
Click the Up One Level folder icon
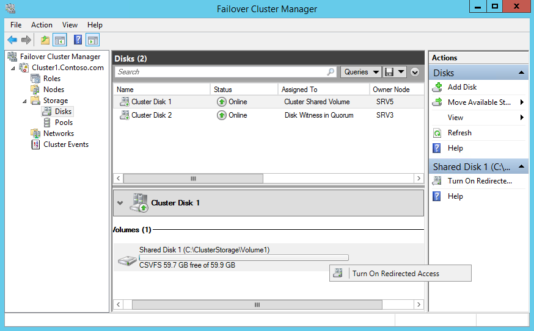45,40
